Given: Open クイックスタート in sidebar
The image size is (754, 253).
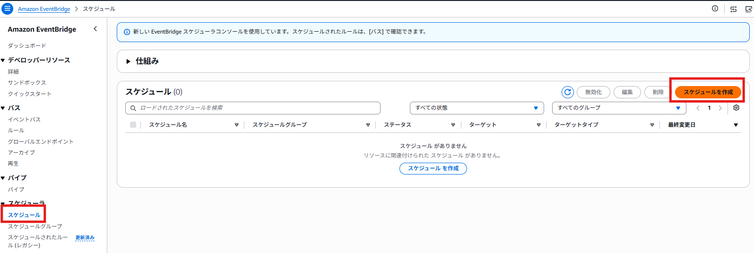Looking at the screenshot, I should click(29, 94).
